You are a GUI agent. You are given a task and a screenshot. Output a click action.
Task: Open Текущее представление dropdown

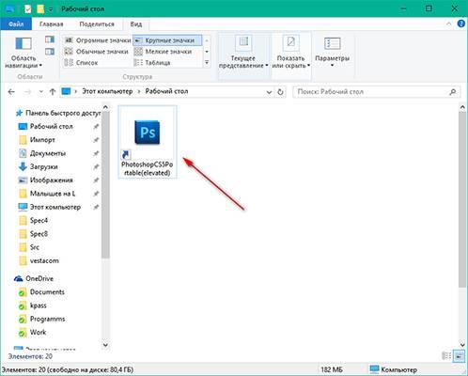243,53
